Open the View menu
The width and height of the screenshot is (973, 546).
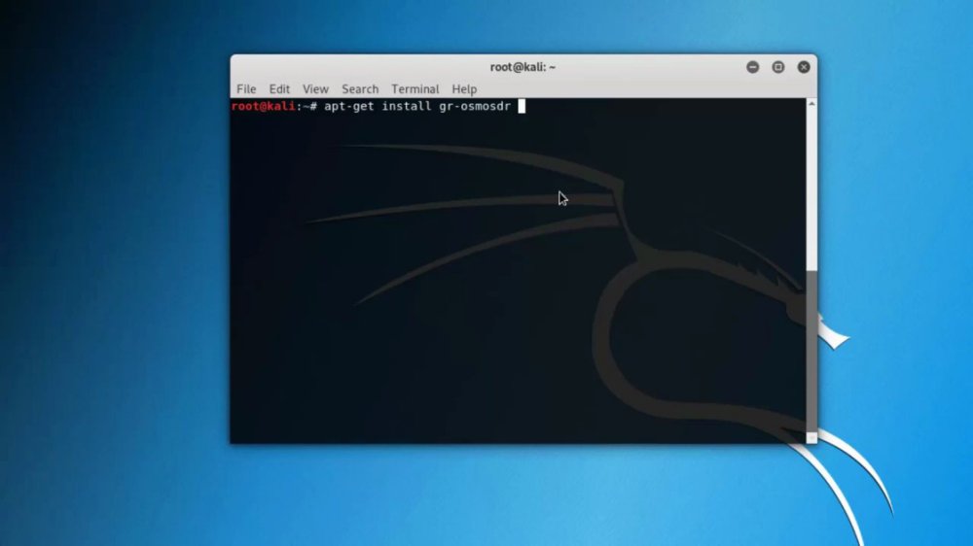point(315,89)
